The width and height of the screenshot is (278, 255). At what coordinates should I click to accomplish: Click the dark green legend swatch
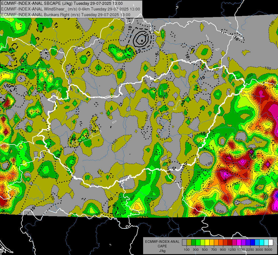coord(193,242)
